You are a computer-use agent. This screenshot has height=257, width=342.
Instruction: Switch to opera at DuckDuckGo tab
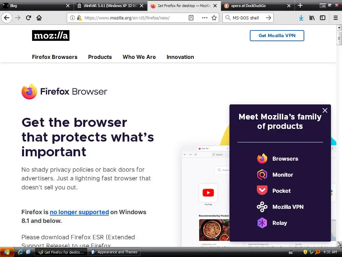(x=258, y=5)
